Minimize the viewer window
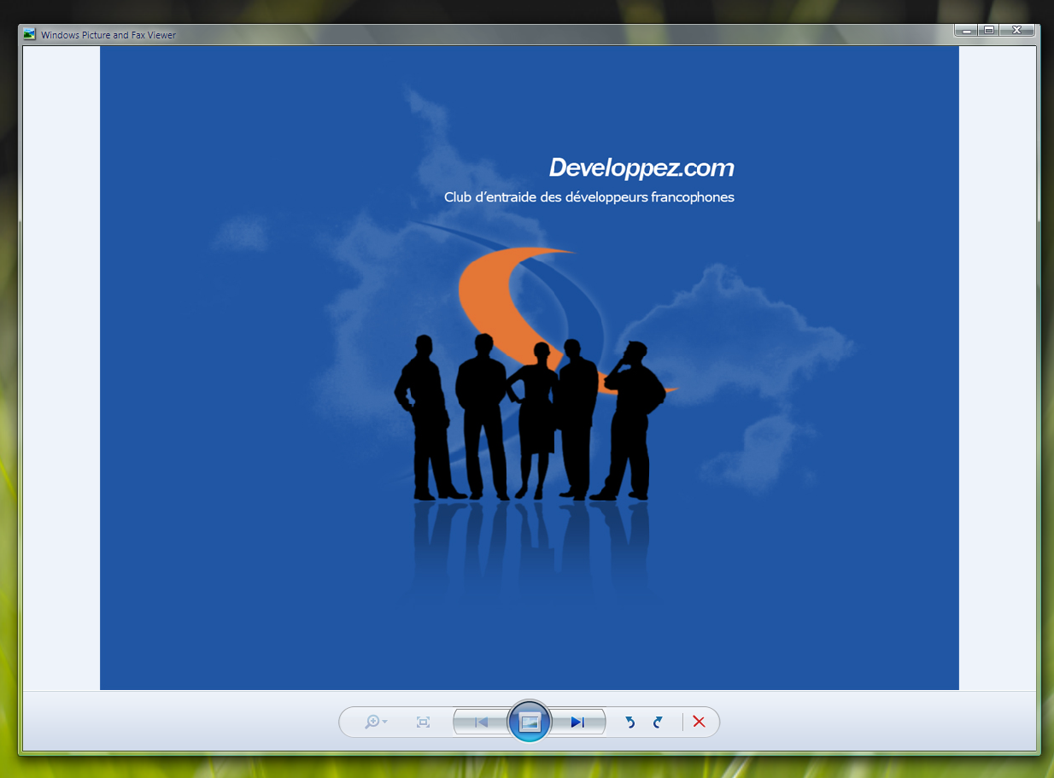1054x778 pixels. click(x=967, y=31)
